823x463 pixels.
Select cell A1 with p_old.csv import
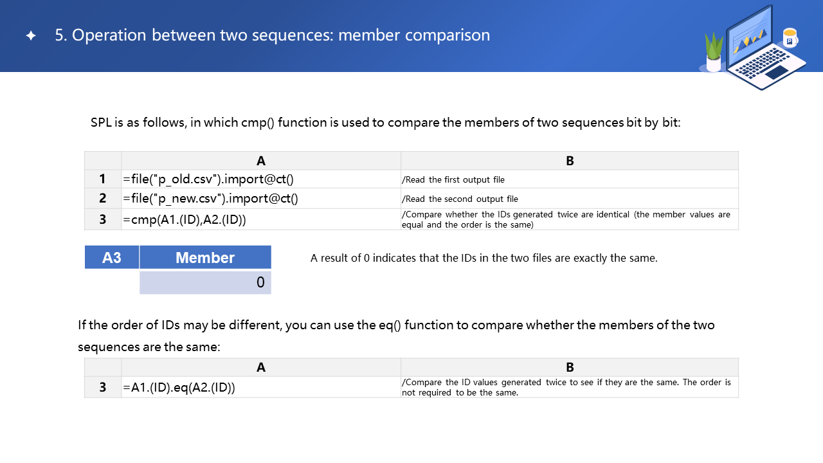[x=260, y=179]
